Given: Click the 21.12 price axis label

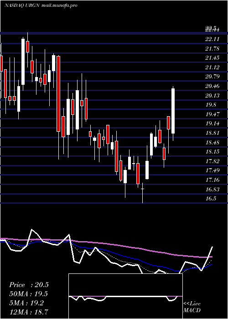Looking at the screenshot, I should pos(212,67).
